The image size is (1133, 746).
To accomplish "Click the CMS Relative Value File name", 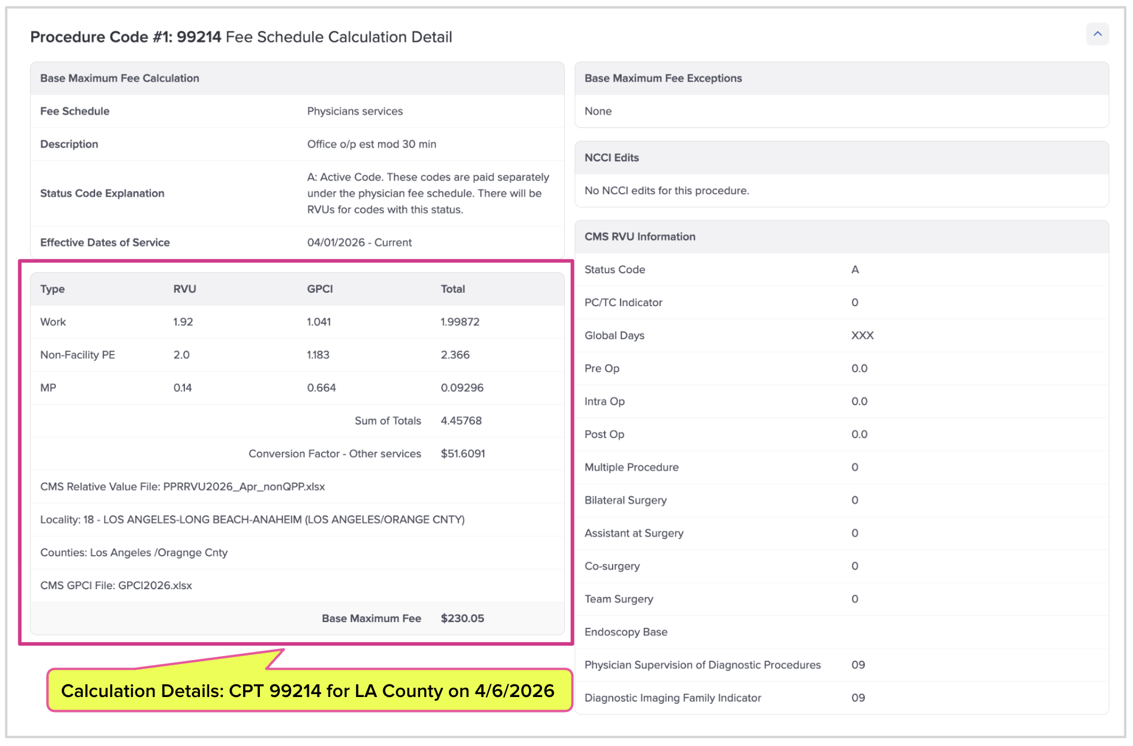I will pyautogui.click(x=243, y=487).
